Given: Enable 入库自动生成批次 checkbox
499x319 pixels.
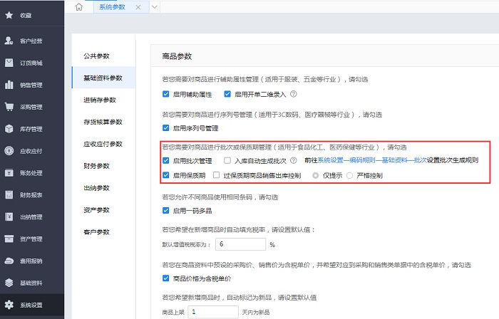Looking at the screenshot, I should [x=227, y=161].
